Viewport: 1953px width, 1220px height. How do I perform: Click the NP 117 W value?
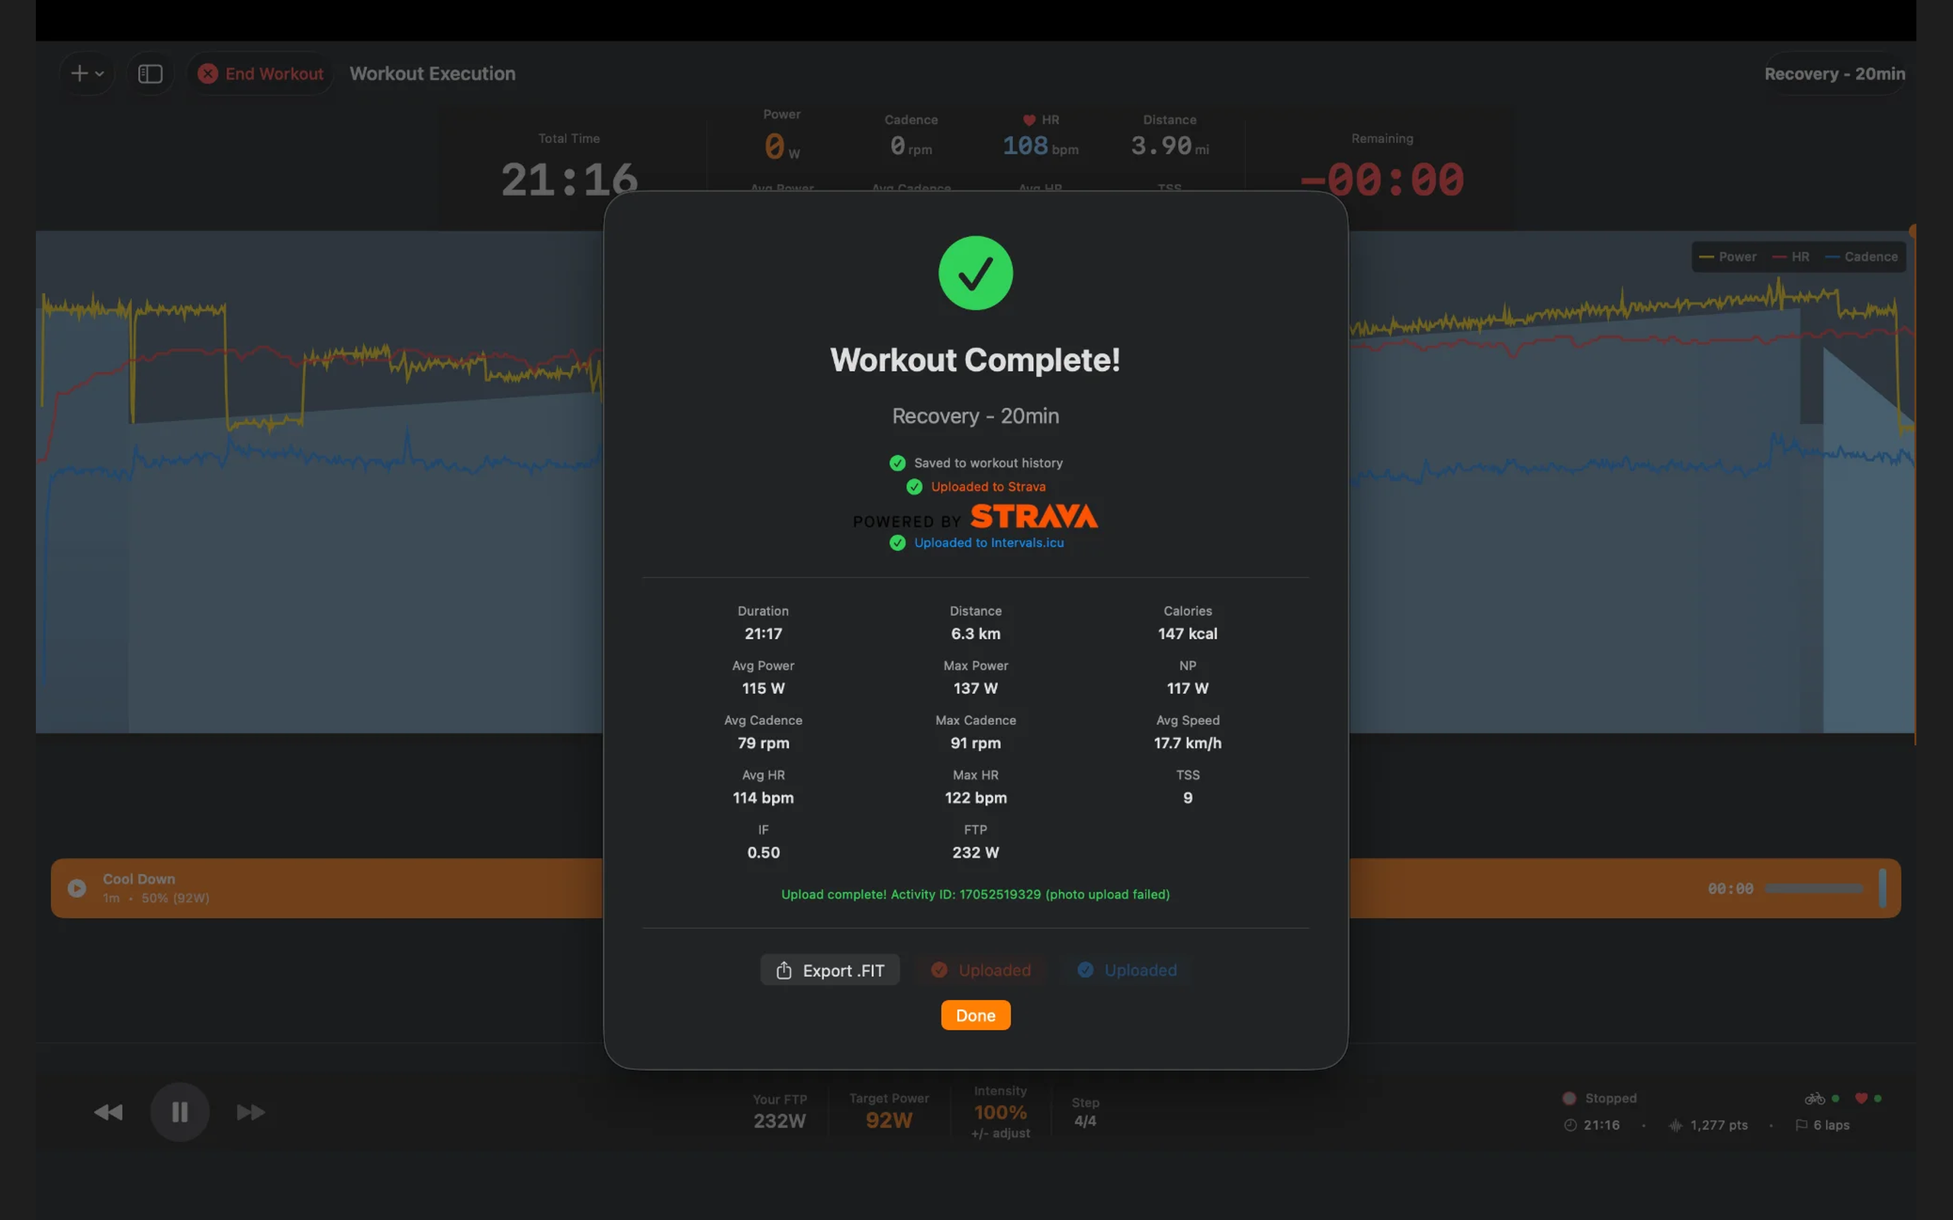[x=1187, y=689]
